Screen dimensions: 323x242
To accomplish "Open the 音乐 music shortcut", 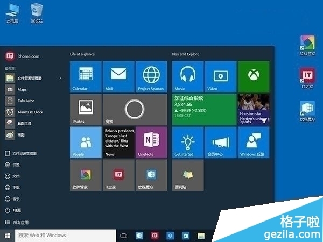I will [12, 199].
